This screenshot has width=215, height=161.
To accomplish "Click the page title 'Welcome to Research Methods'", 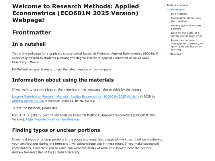I will 76,13.
